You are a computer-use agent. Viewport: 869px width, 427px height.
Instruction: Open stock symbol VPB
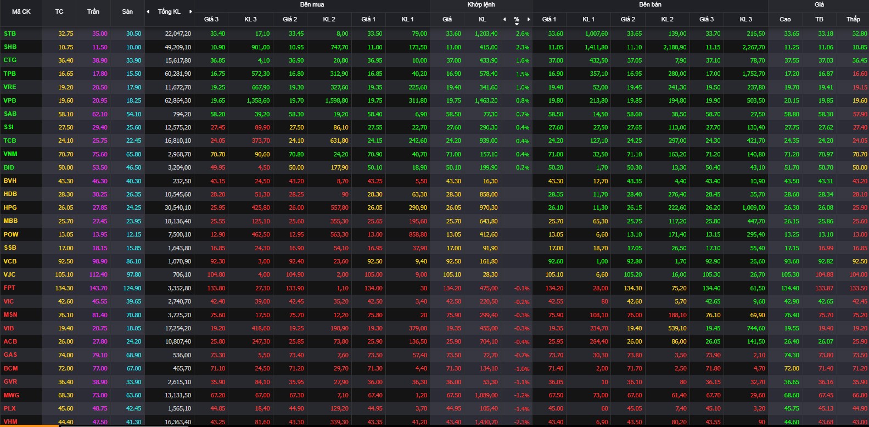pos(10,100)
